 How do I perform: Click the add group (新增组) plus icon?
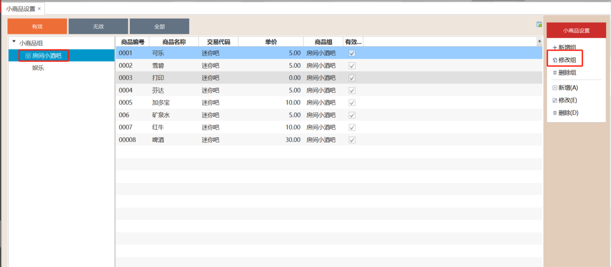click(x=555, y=47)
